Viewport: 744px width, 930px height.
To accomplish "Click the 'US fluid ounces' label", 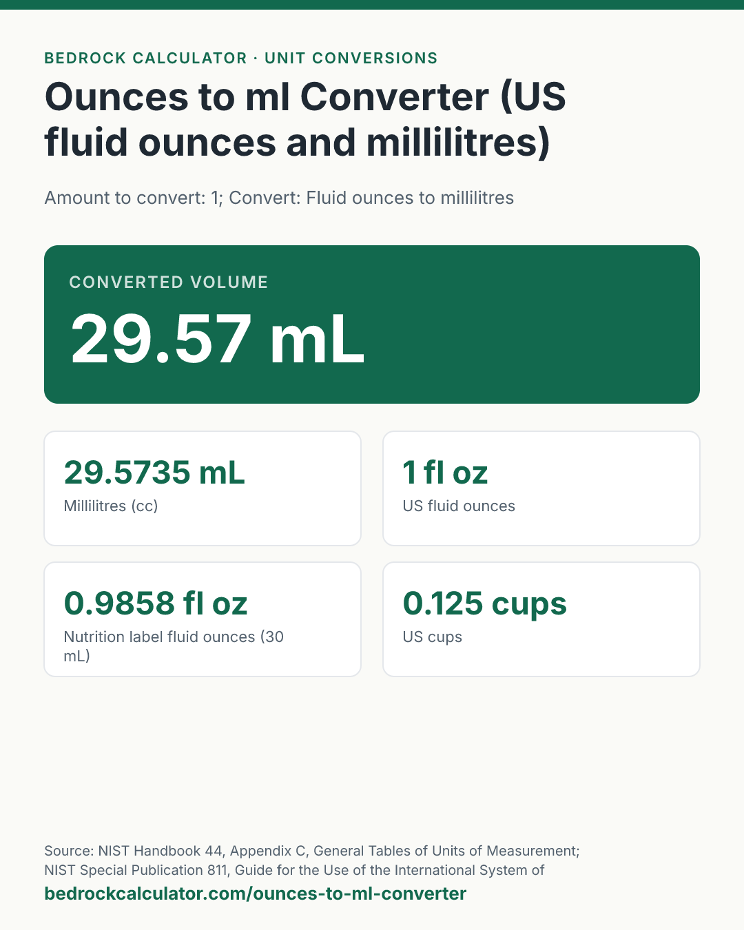I will tap(459, 506).
